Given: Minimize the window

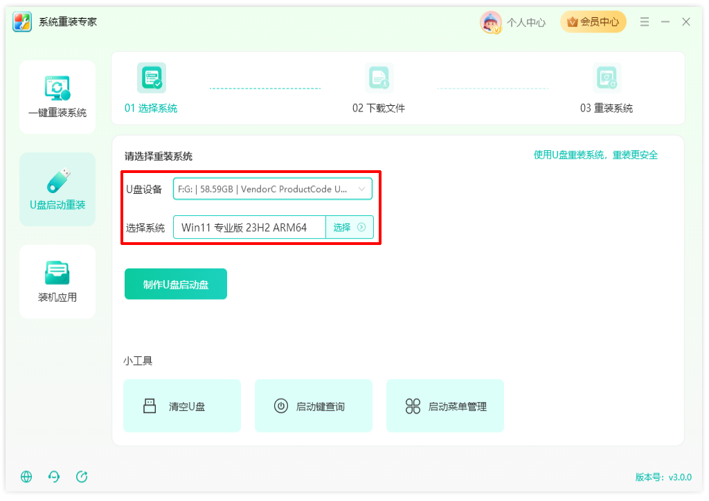Looking at the screenshot, I should 665,21.
